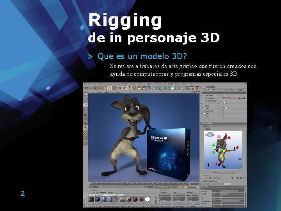Open the MoGraph menu
Viewport: 281px width, 211px height.
[x=158, y=84]
